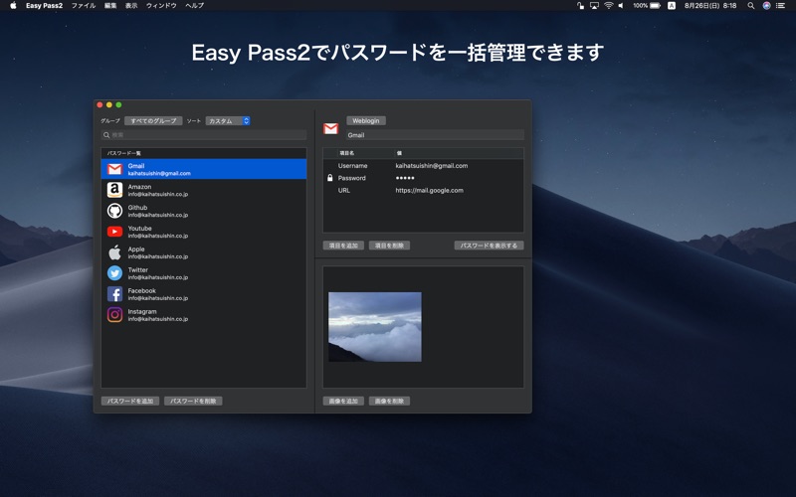Open Siri from the menu bar
This screenshot has width=796, height=497.
(x=766, y=6)
